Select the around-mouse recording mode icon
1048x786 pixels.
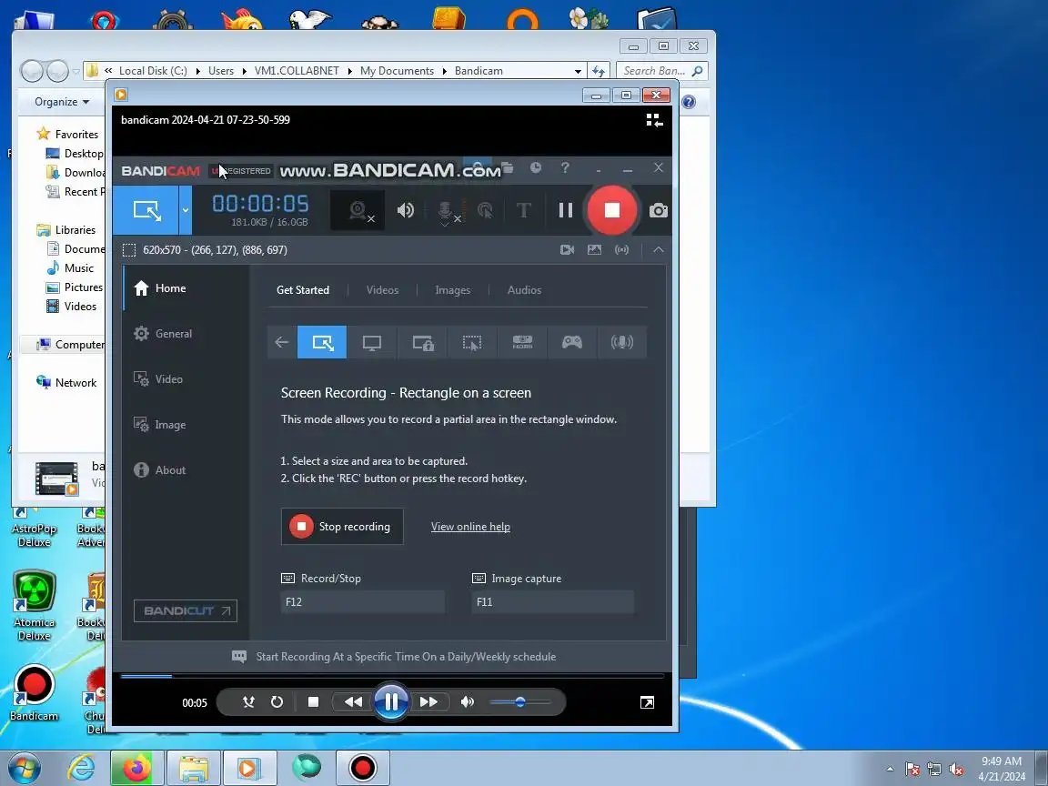click(472, 342)
